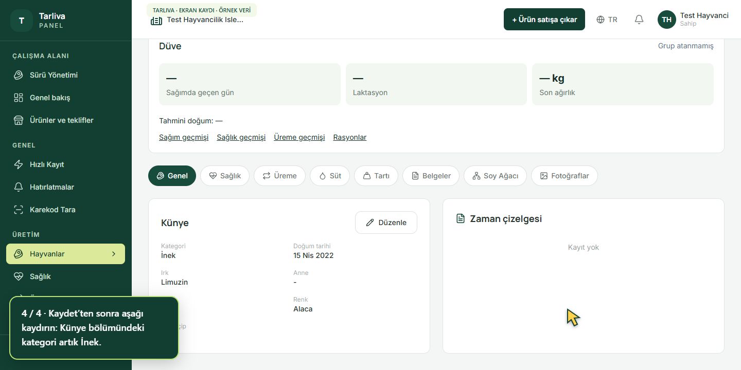
Task: Click the Tarliva logo tile in sidebar
Action: coord(22,21)
